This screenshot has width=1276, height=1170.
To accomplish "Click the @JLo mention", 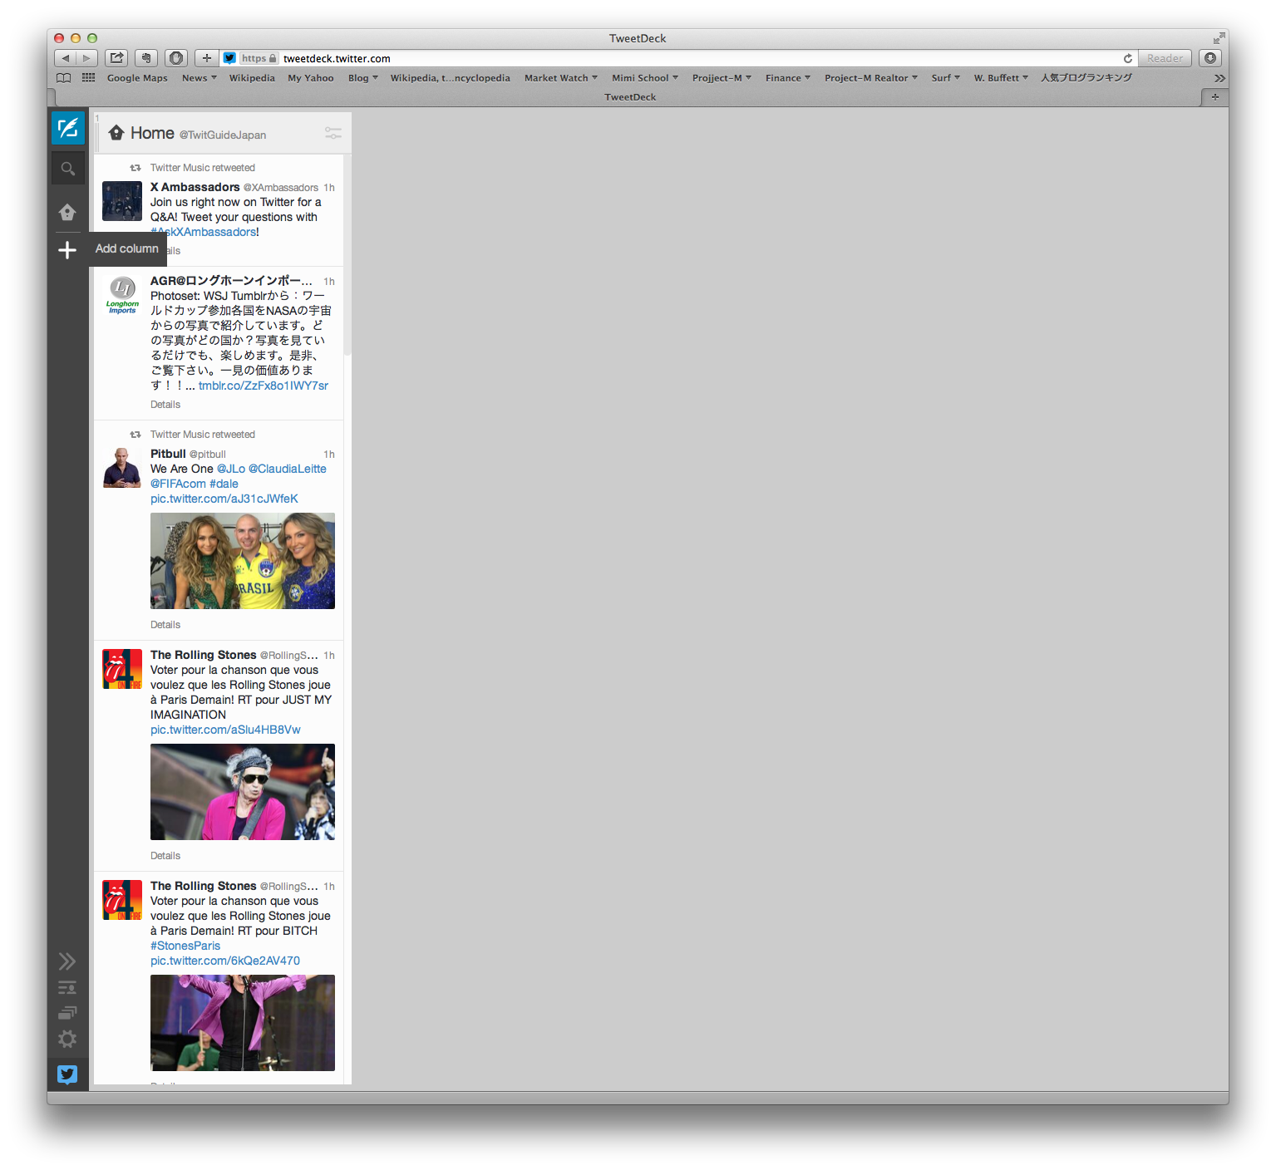I will tap(231, 469).
